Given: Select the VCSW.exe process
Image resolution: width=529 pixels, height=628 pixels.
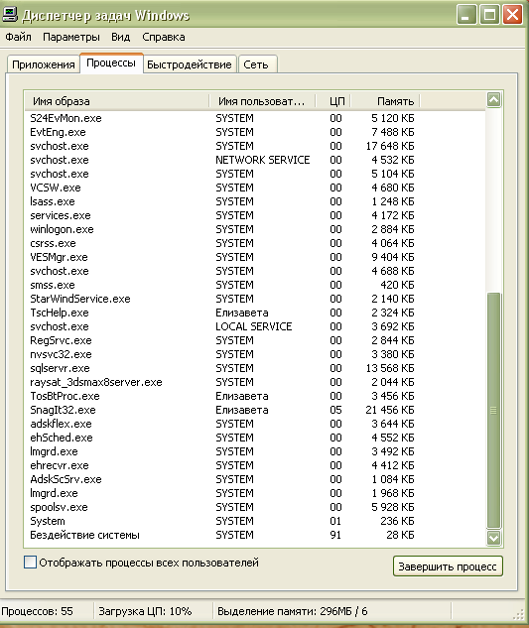Looking at the screenshot, I should (x=255, y=188).
